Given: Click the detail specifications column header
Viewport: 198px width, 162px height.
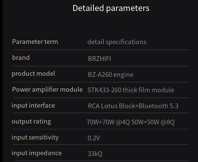Looking at the screenshot, I should 117,42.
